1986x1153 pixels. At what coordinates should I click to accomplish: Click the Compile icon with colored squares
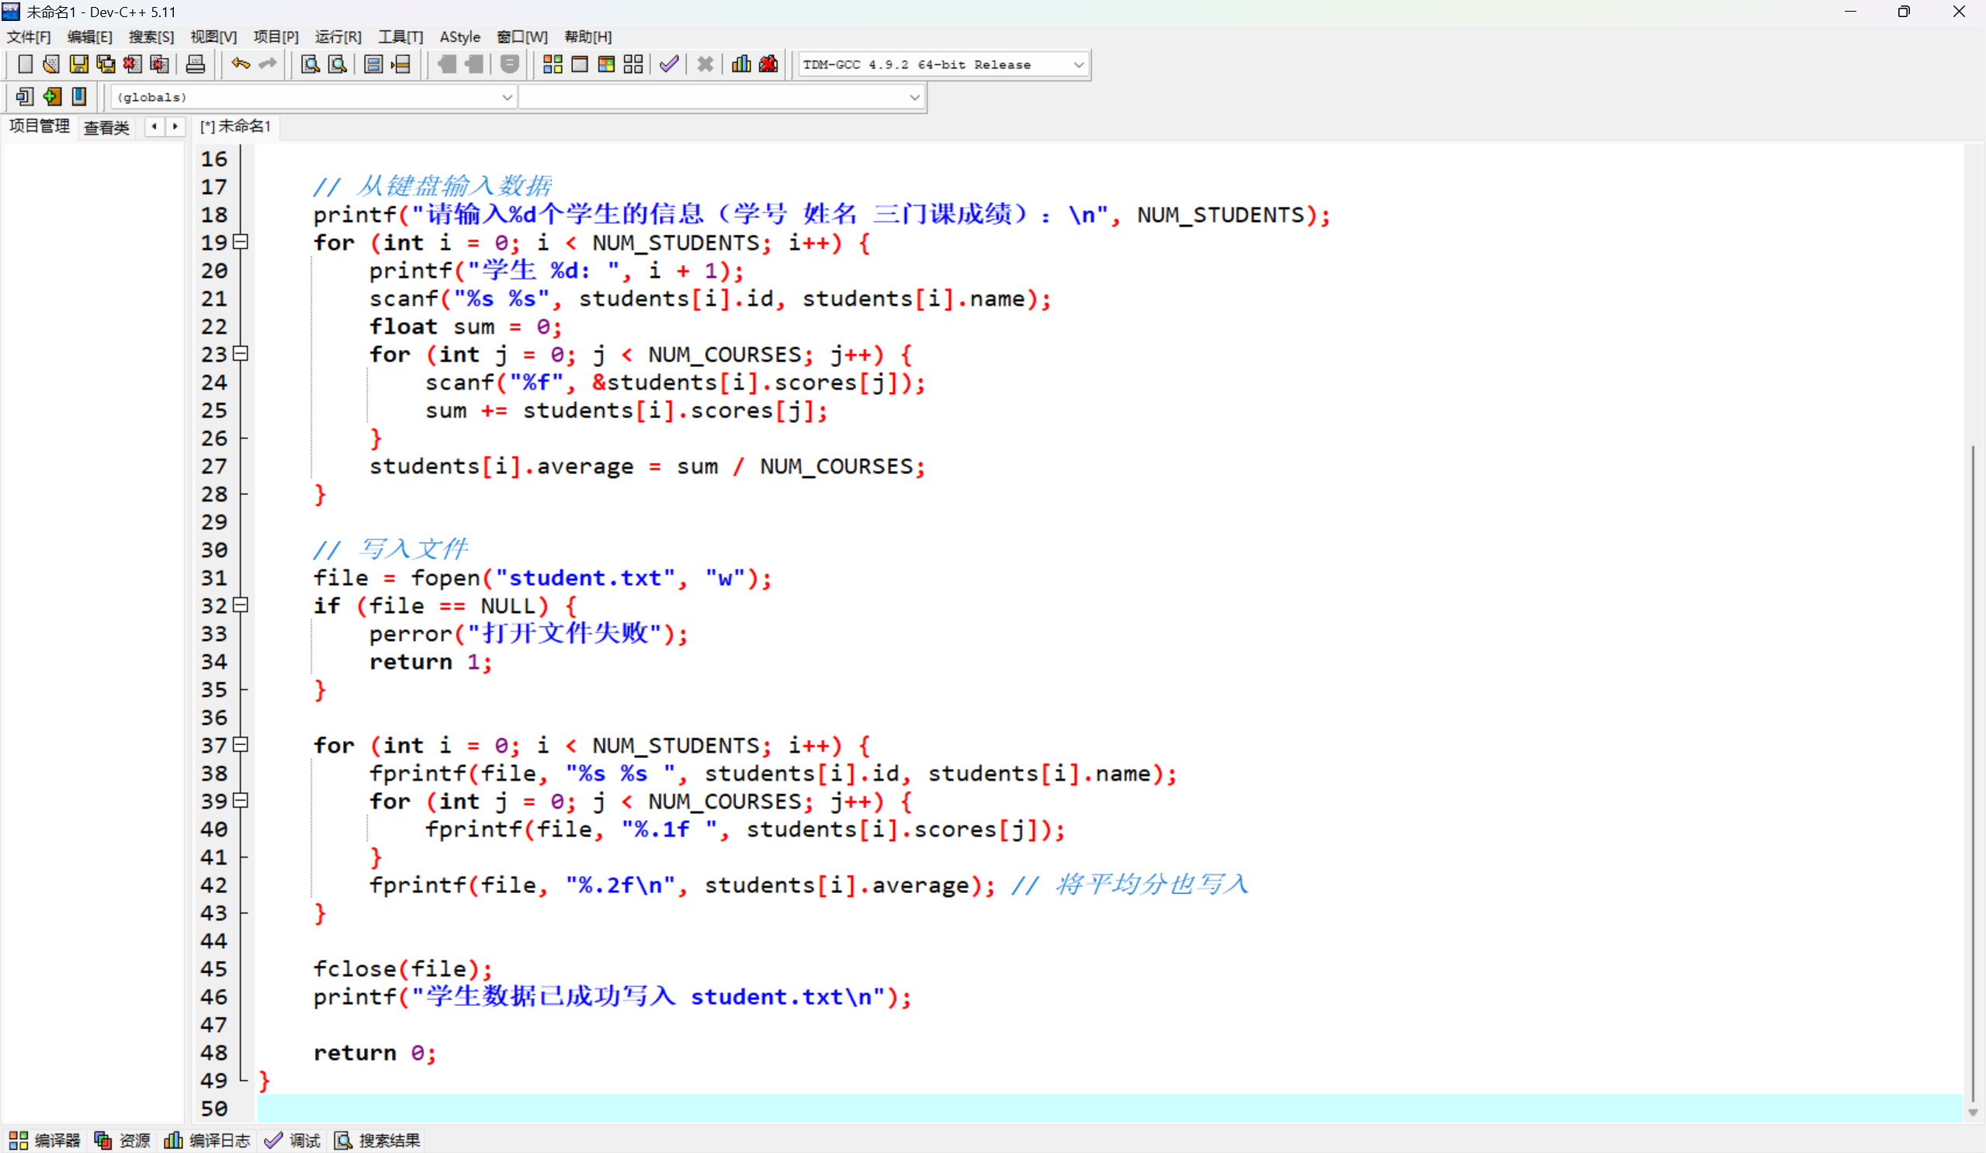pos(553,64)
